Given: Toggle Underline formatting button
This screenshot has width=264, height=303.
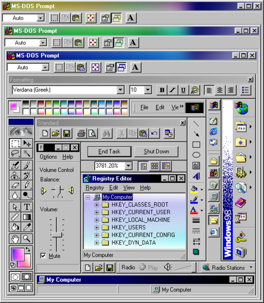Looking at the screenshot, I should (183, 90).
